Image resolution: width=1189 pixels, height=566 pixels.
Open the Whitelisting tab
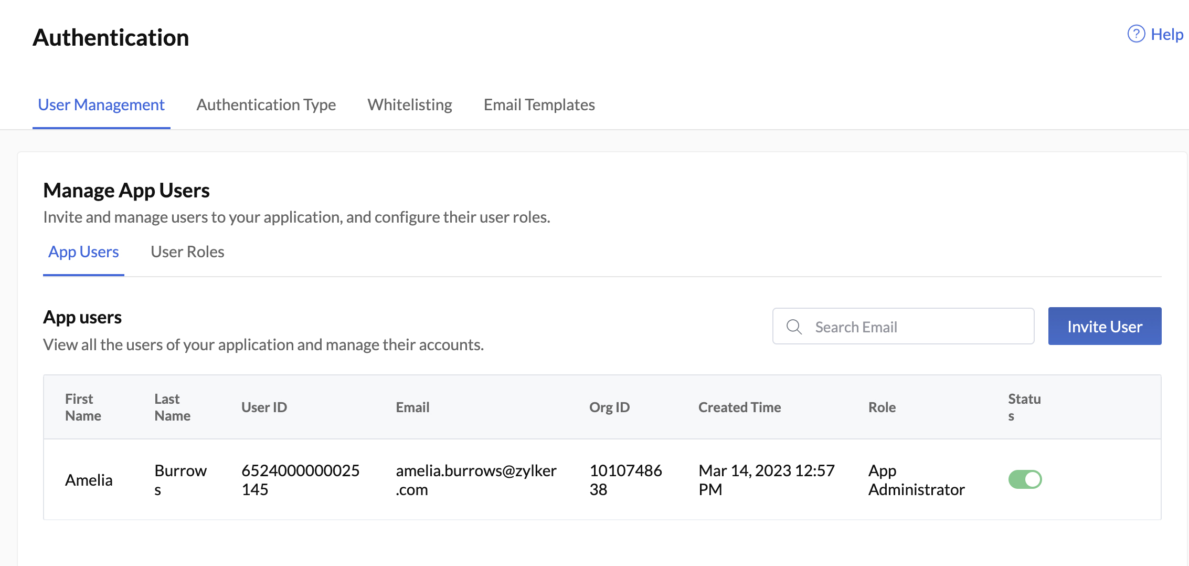410,104
